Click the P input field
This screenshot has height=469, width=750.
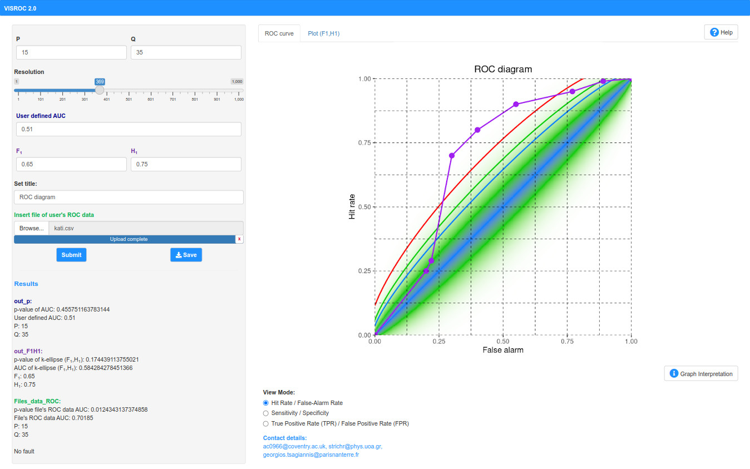click(71, 52)
